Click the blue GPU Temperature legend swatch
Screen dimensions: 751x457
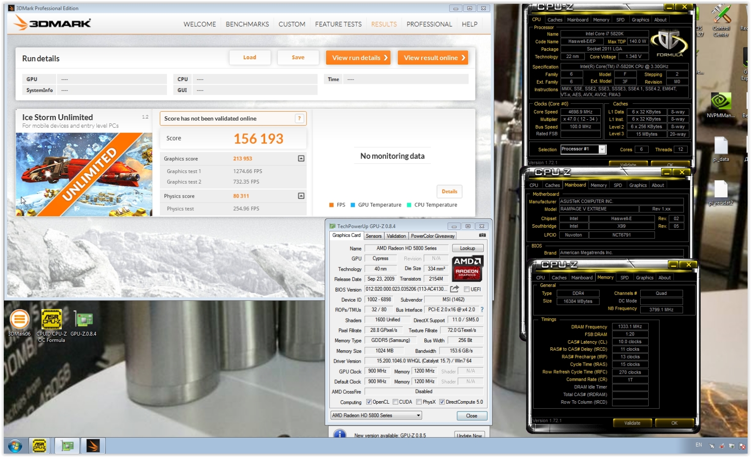353,205
